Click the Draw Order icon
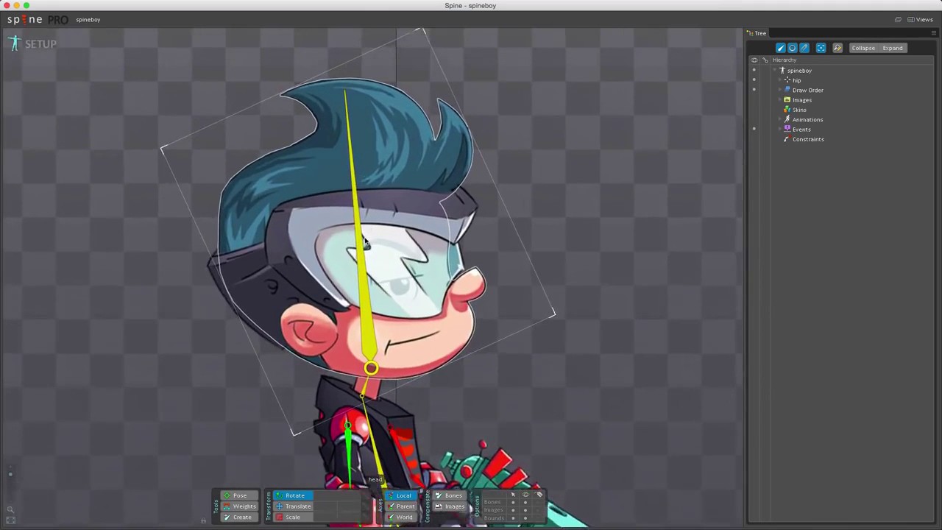Screen dimensions: 942x530 [x=787, y=90]
